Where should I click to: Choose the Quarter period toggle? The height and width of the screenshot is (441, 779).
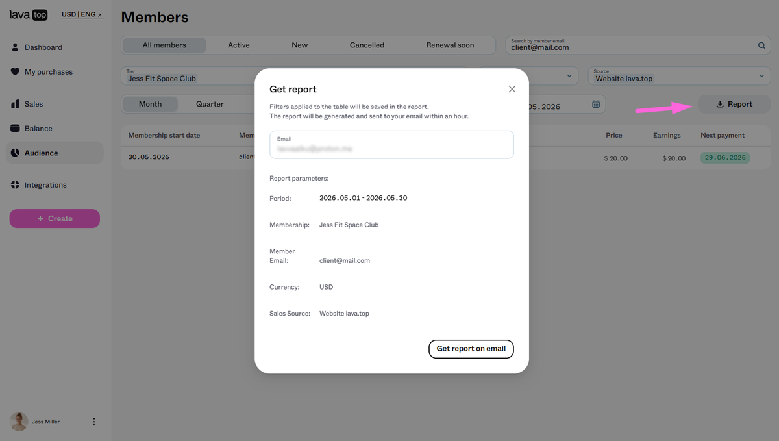[x=210, y=104]
